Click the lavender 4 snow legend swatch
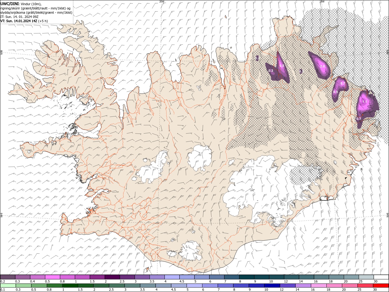This screenshot has height=292, width=389. pyautogui.click(x=172, y=277)
